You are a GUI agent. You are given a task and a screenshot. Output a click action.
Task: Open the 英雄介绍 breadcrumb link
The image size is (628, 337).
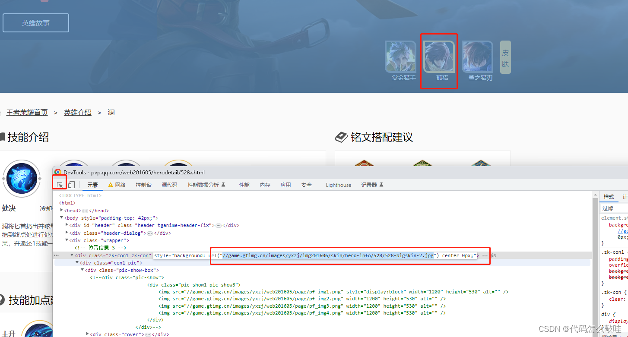click(78, 113)
